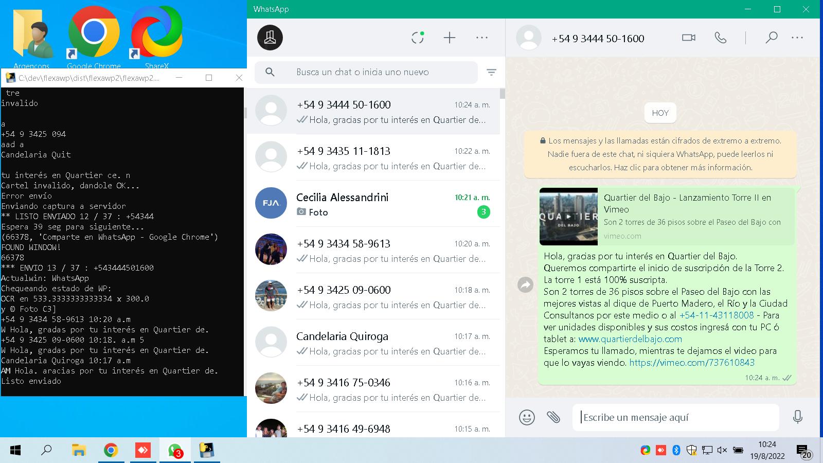The width and height of the screenshot is (823, 463).
Task: Open Candelaria Quiroga chat
Action: (373, 343)
